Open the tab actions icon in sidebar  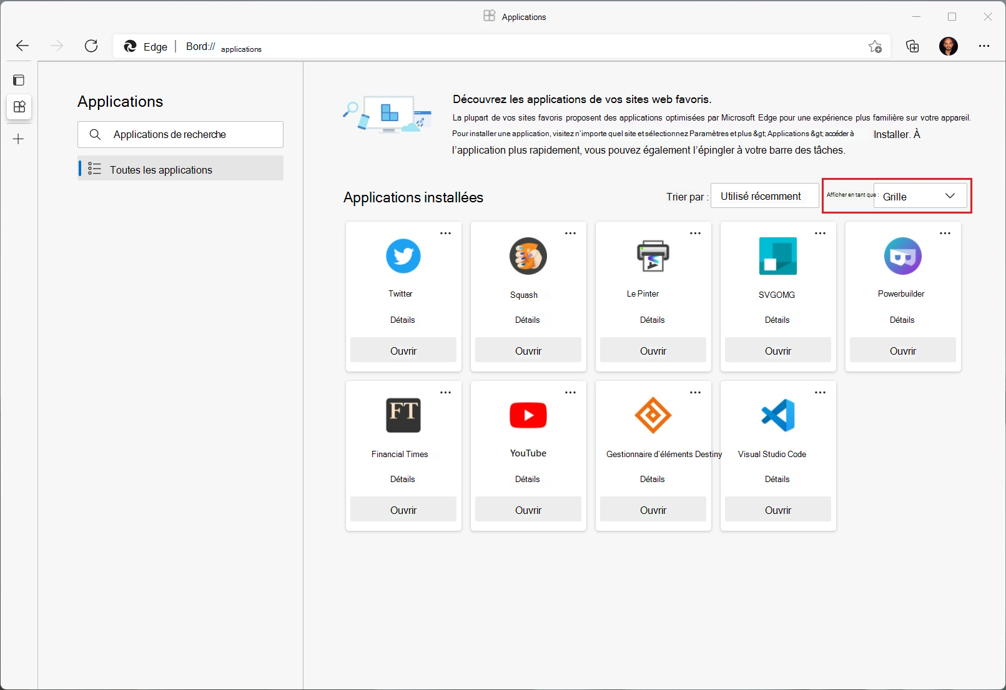19,80
